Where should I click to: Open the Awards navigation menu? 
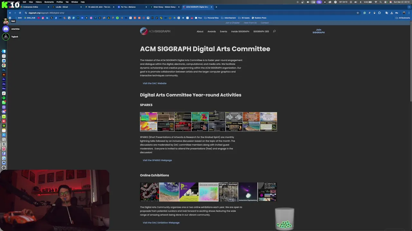(211, 31)
